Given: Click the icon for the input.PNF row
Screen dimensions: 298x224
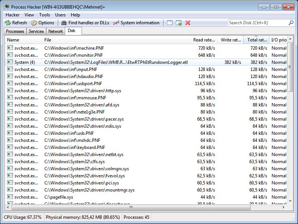Looking at the screenshot, I should pyautogui.click(x=10, y=69).
